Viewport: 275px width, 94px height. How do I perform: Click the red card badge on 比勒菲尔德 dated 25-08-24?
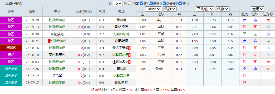(x=49, y=41)
